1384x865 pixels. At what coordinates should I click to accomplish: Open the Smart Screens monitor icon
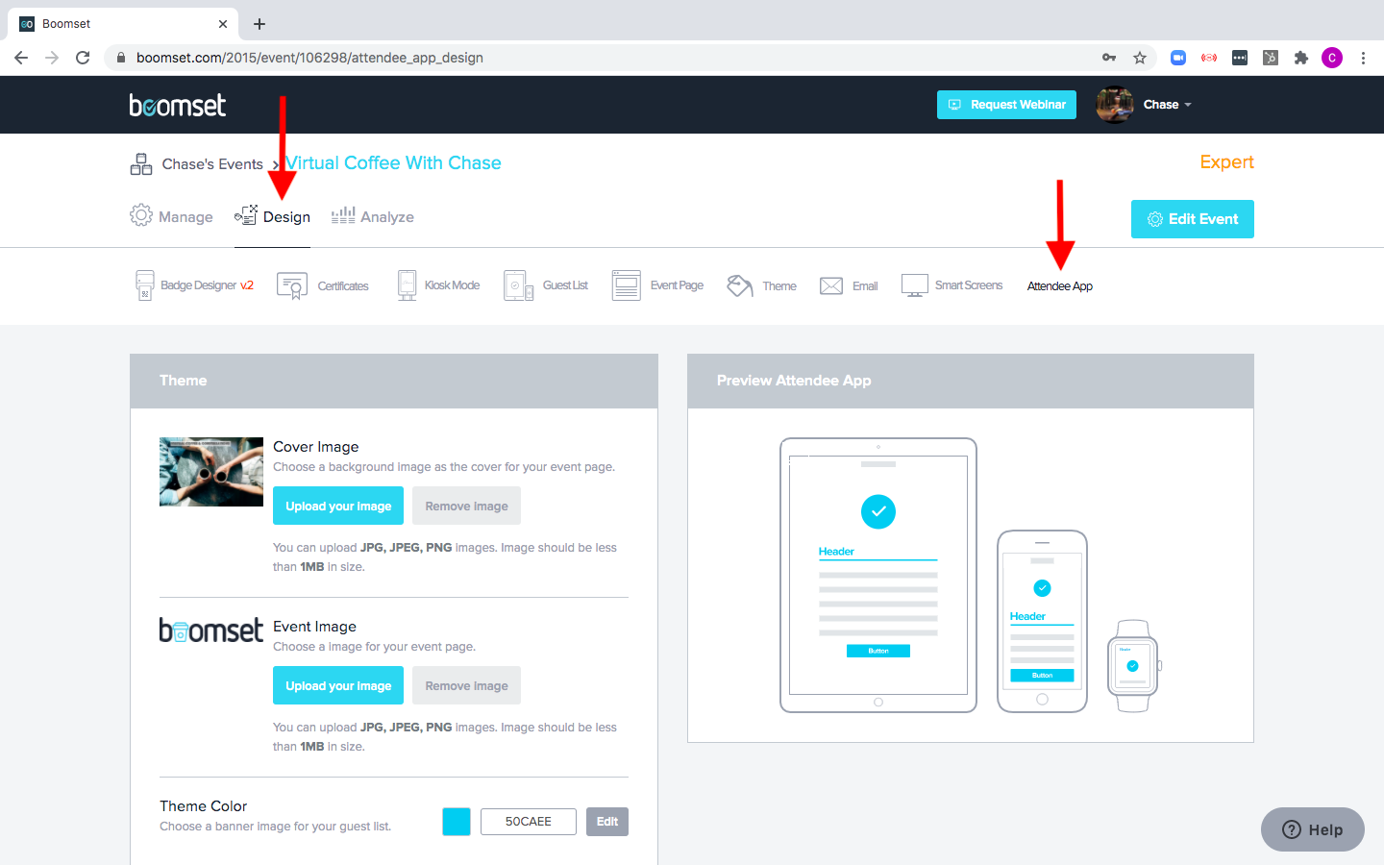(x=915, y=285)
